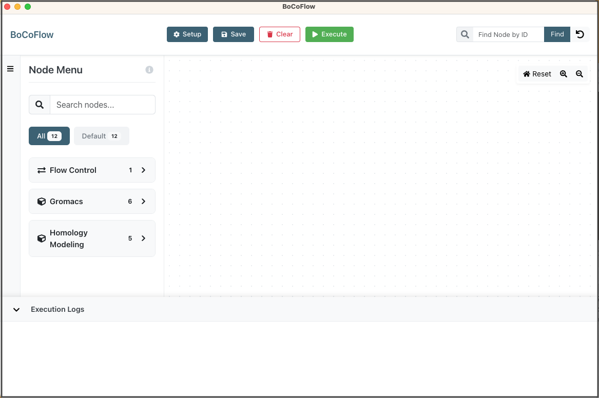
Task: Toggle the hamburger sidebar menu icon
Action: pos(10,69)
